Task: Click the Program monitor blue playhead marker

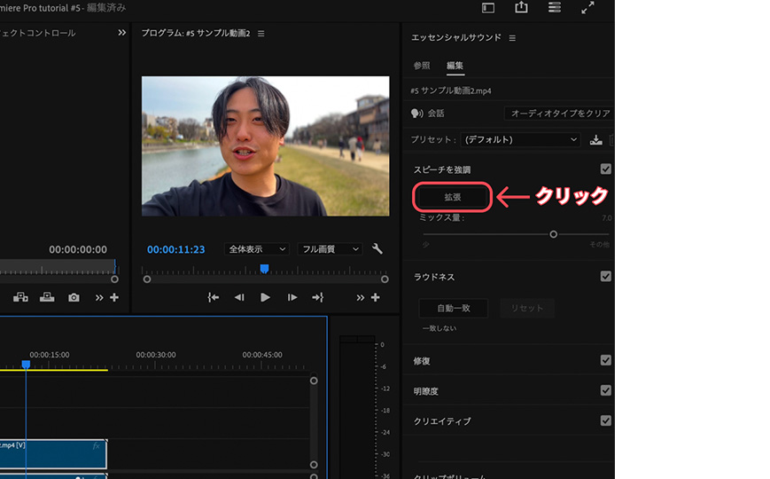Action: point(264,269)
